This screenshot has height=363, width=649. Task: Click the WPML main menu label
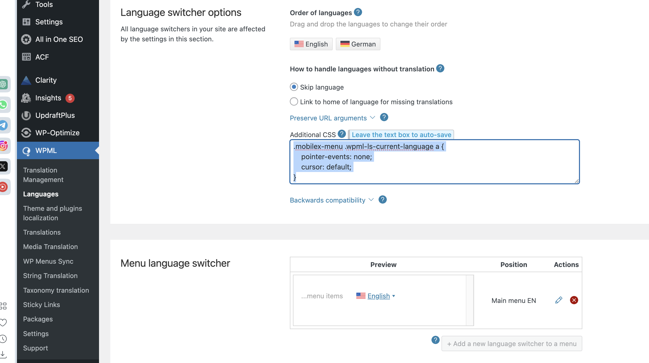[x=46, y=151]
